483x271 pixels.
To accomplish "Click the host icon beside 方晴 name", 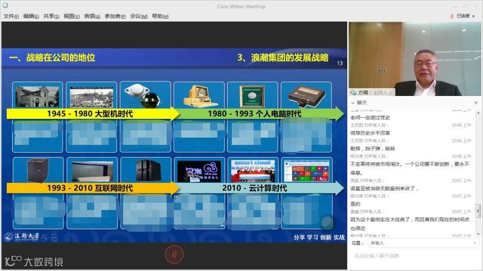I will point(353,92).
